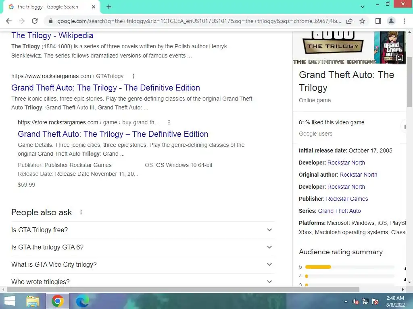Viewport: 413px width, 309px height.
Task: Select the '$59.99' price text
Action: [26, 185]
